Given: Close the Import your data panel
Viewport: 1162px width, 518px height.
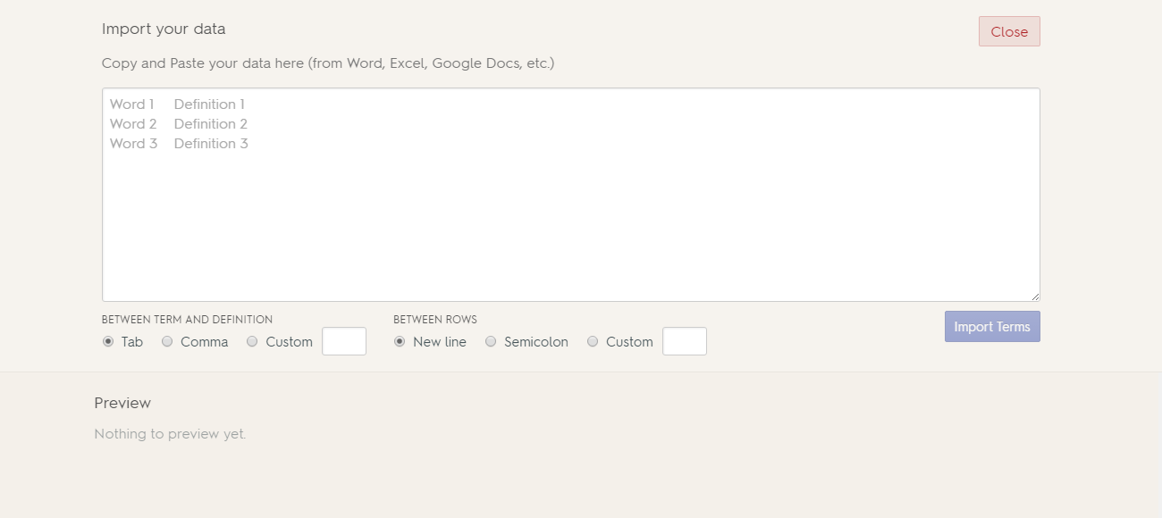Looking at the screenshot, I should (x=1008, y=31).
